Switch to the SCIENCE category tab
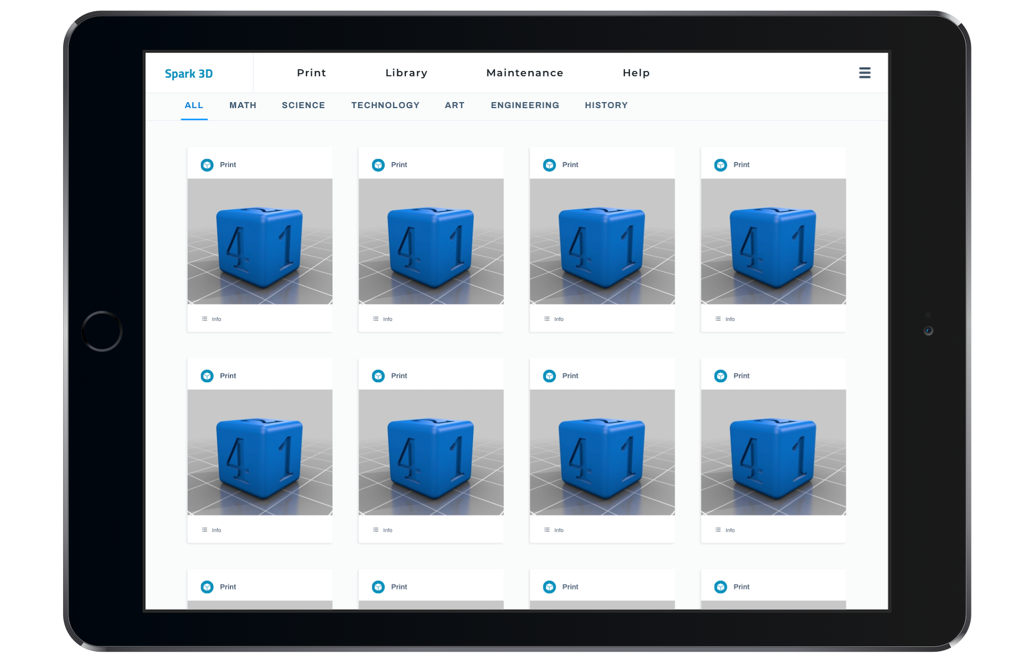This screenshot has height=663, width=1034. pos(303,105)
